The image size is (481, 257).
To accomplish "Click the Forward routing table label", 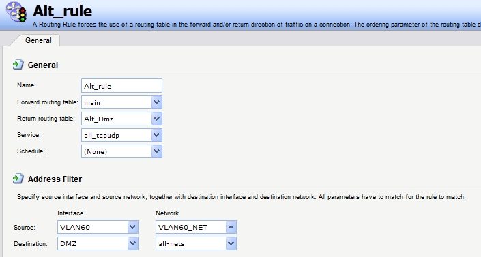I will click(48, 102).
